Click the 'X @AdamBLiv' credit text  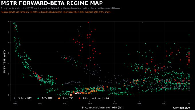coord(182,108)
